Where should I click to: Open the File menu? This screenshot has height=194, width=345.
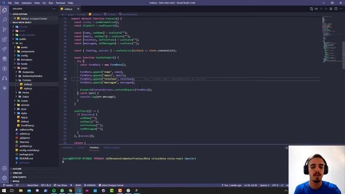click(10, 3)
